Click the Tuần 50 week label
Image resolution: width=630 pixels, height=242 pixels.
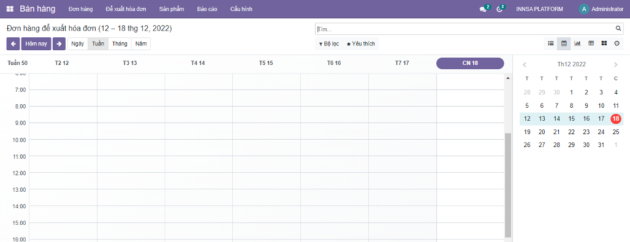[17, 64]
